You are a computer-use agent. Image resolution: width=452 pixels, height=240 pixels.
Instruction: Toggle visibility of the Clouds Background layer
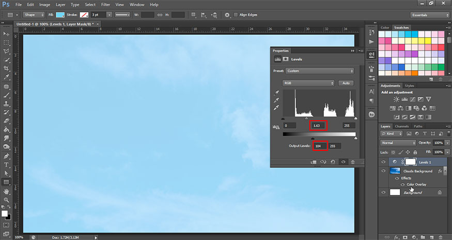click(383, 170)
